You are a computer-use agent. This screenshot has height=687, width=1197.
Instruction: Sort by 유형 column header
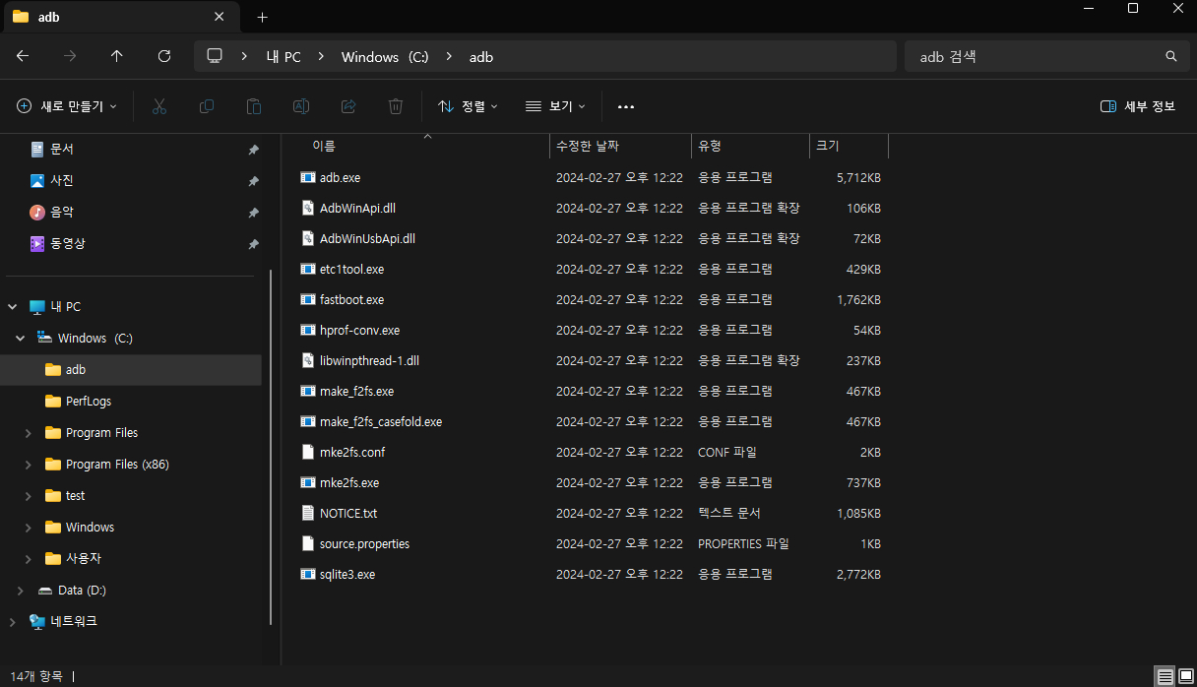coord(710,146)
